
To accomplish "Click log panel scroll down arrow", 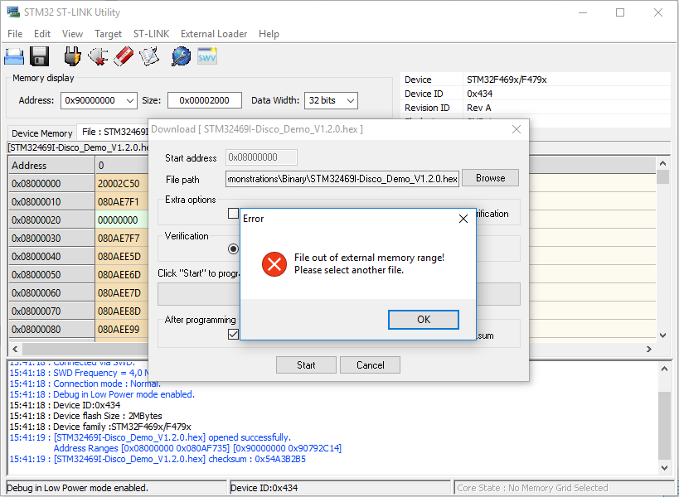I will coord(664,467).
